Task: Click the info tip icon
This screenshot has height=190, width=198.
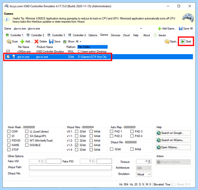Action: (x=7, y=19)
